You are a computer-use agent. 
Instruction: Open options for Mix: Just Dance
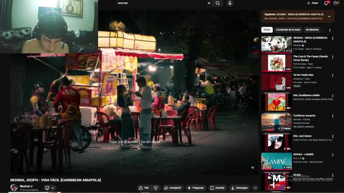click(333, 136)
